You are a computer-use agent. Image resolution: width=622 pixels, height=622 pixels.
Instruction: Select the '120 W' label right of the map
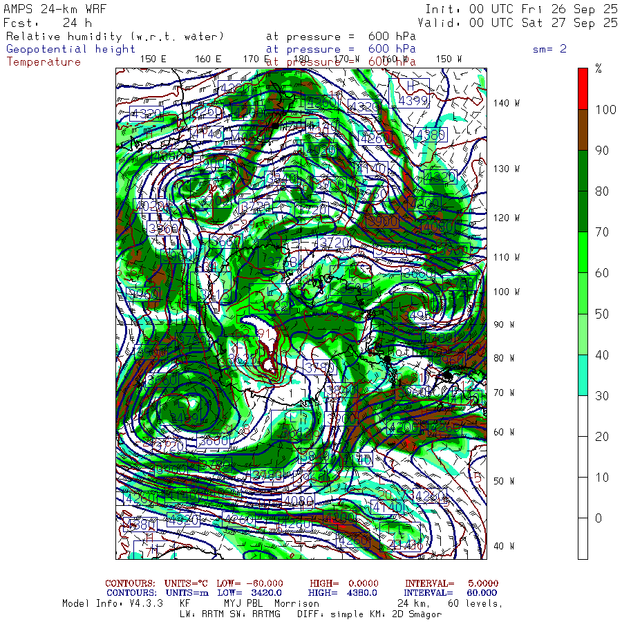507,218
